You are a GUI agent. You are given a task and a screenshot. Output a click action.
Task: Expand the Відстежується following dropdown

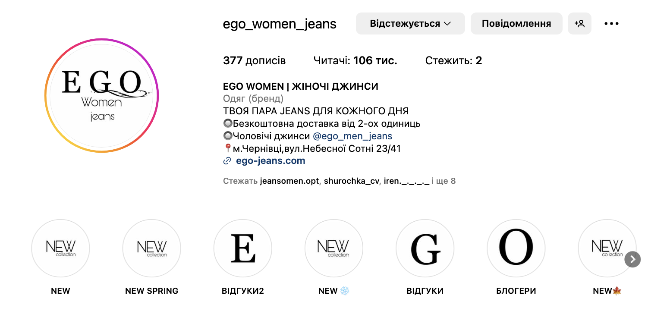(x=410, y=23)
